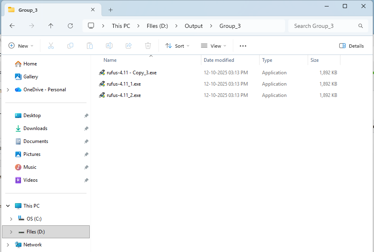374x252 pixels.
Task: Open Gallery from the sidebar
Action: coord(30,76)
